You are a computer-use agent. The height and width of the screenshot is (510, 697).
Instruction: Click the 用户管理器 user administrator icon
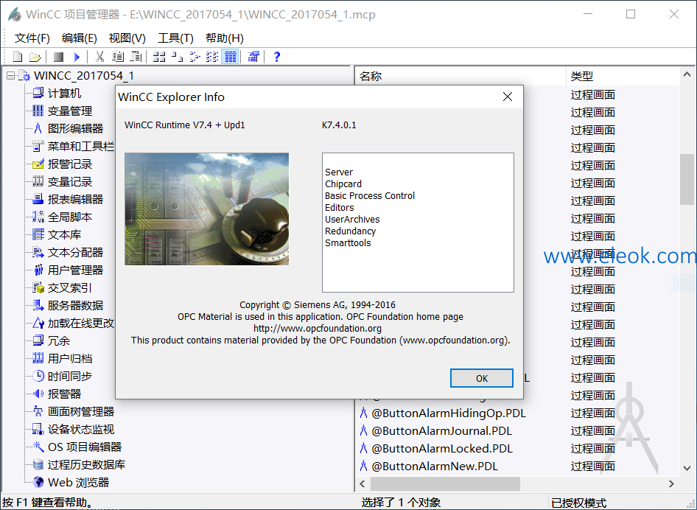pos(38,270)
